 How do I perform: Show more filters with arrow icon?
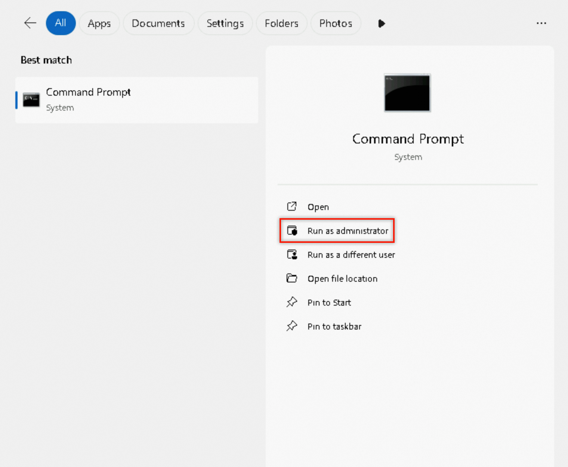(x=381, y=24)
